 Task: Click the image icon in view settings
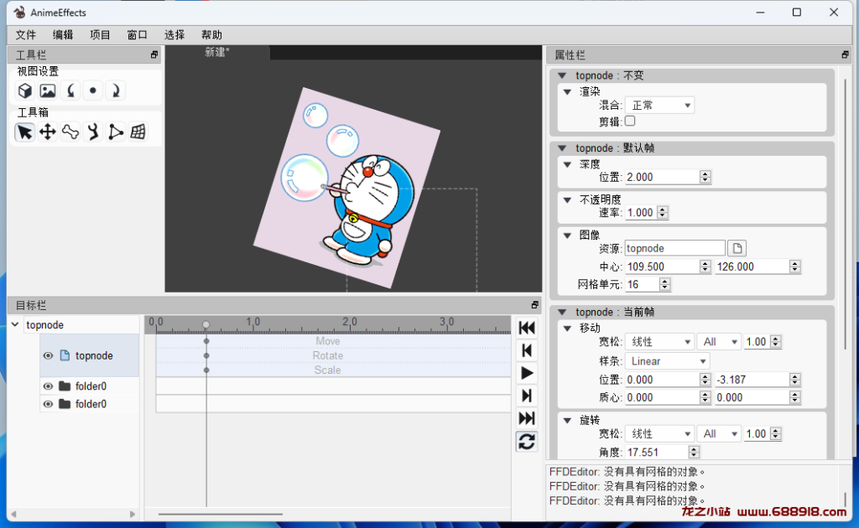pyautogui.click(x=48, y=91)
